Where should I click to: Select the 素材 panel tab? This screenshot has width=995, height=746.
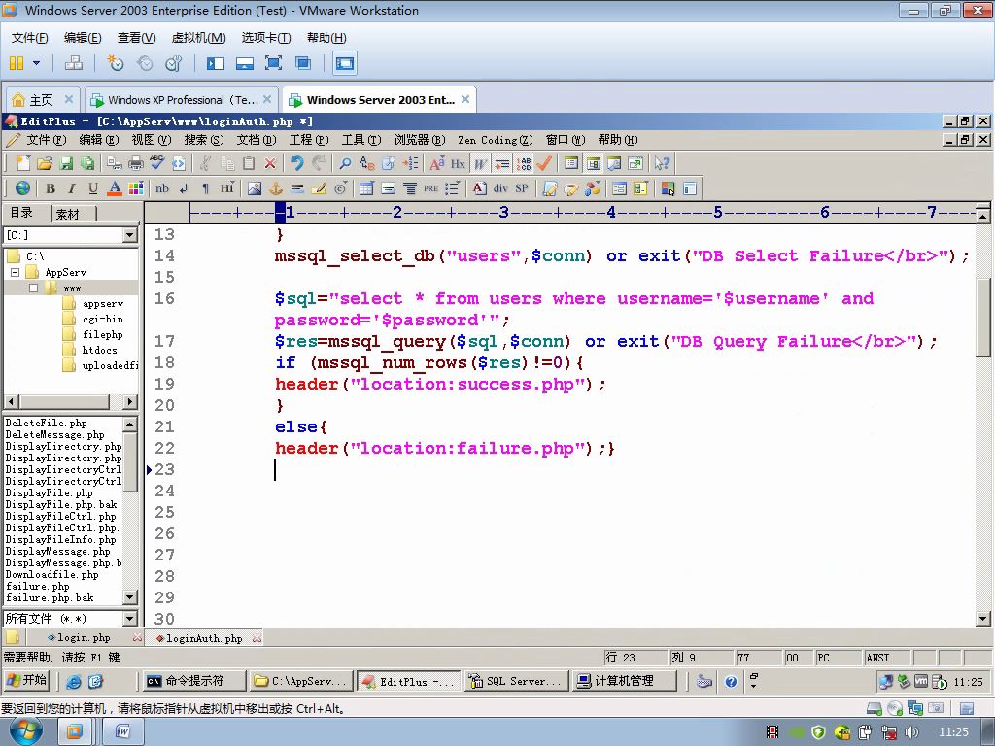point(68,214)
